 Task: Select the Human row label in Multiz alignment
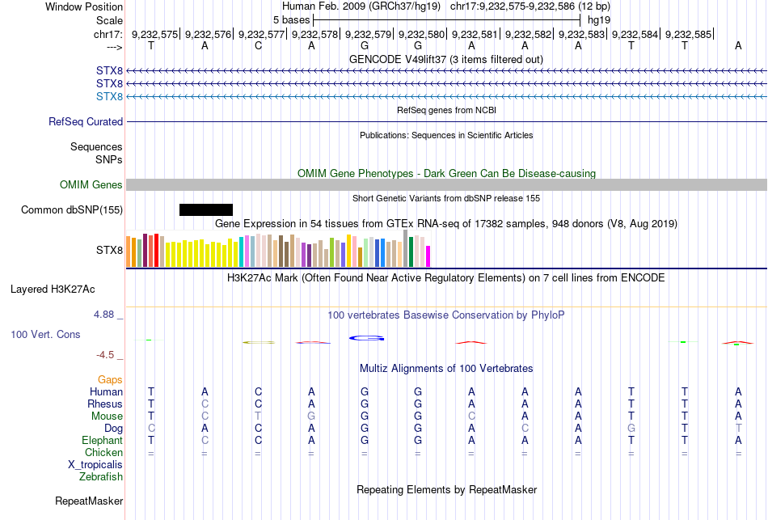pos(106,391)
